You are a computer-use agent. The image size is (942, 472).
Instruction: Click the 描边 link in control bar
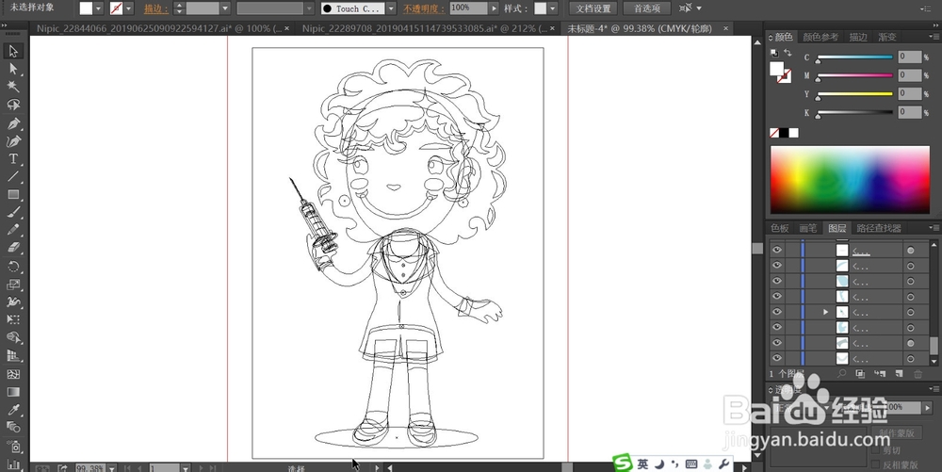tap(156, 9)
